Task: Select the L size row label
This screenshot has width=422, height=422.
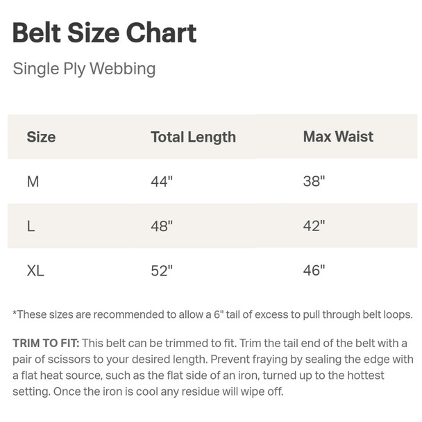Action: click(31, 226)
